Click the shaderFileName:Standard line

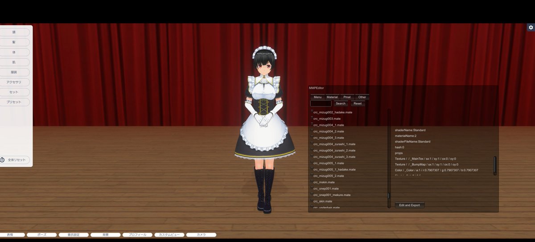click(x=412, y=142)
